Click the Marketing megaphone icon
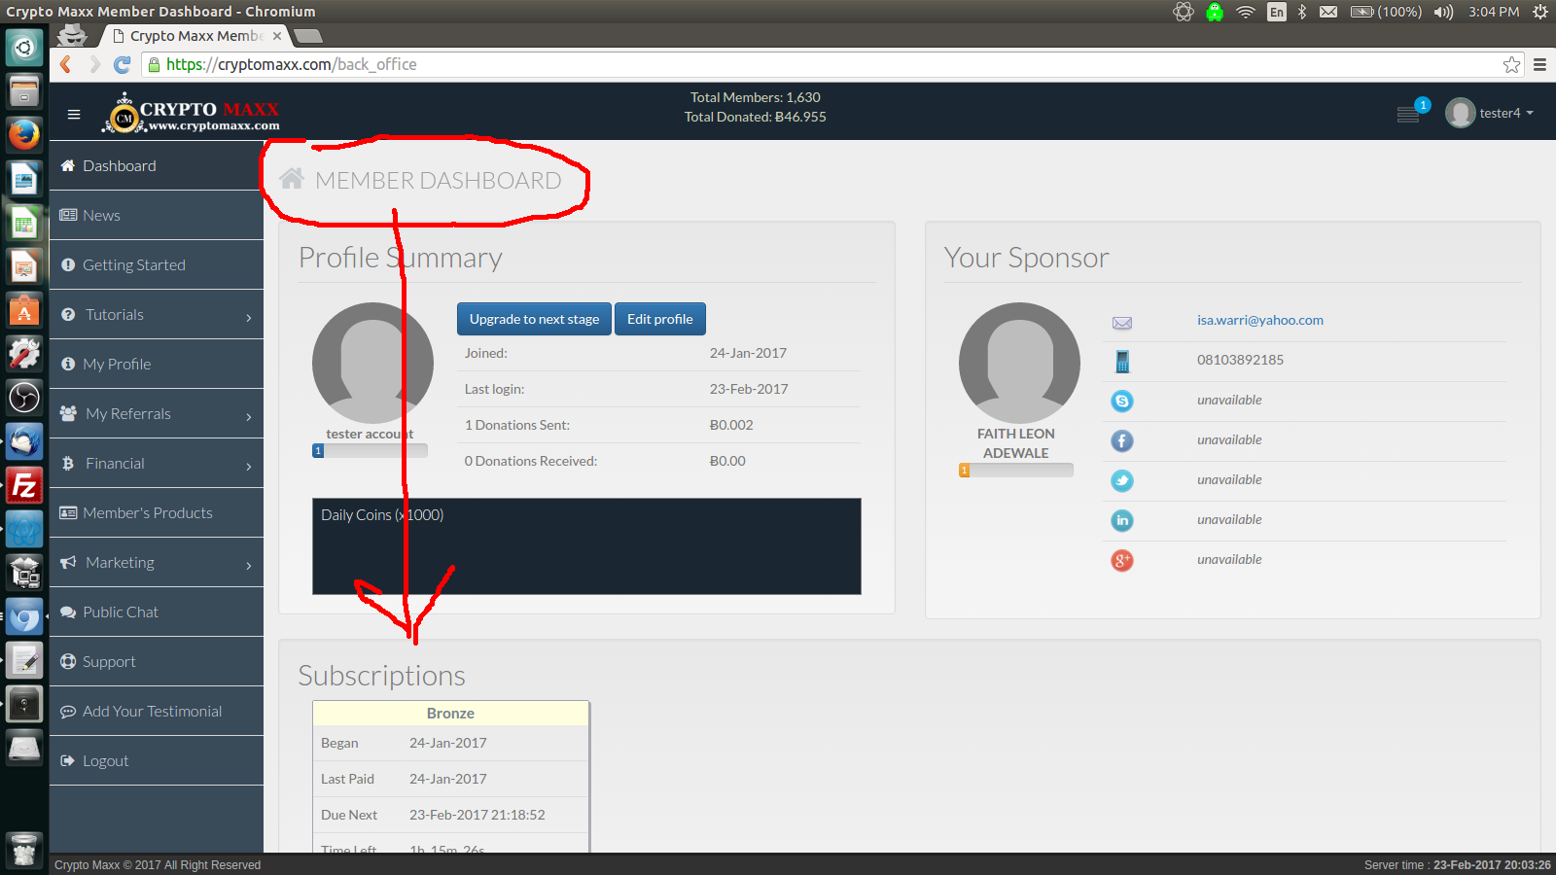Image resolution: width=1556 pixels, height=875 pixels. [x=68, y=562]
